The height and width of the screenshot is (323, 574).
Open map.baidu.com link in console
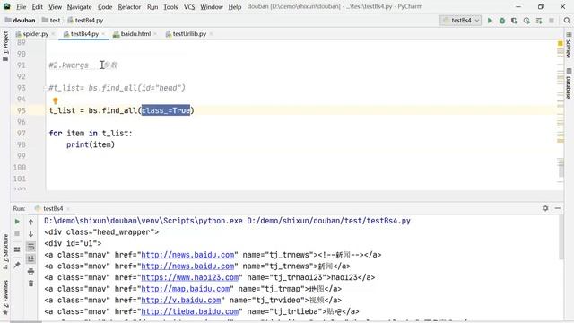(x=186, y=289)
